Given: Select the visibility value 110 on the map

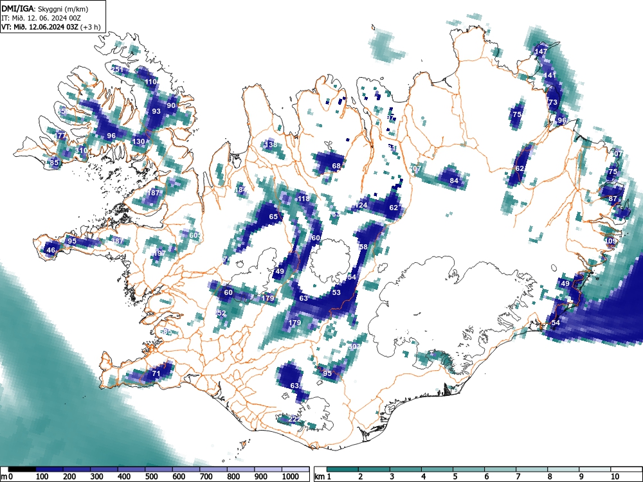Looking at the screenshot, I should coord(151,82).
